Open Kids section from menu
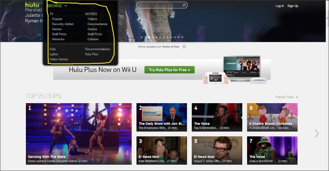The width and height of the screenshot is (329, 171). pyautogui.click(x=53, y=49)
